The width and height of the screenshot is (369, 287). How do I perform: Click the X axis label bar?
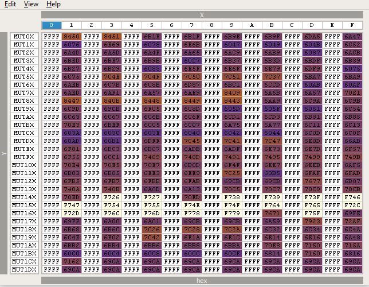(x=201, y=15)
